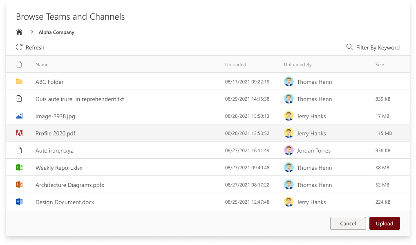
Task: Open the Alpha Company breadcrumb
Action: tap(56, 32)
